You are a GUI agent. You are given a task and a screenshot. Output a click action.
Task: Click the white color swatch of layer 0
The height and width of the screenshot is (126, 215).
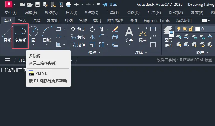(198, 29)
